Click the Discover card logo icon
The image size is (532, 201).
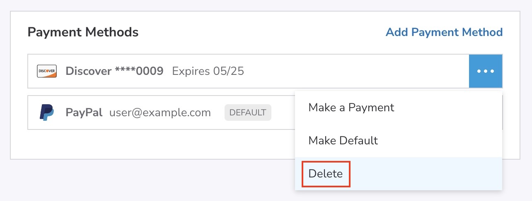pyautogui.click(x=46, y=71)
